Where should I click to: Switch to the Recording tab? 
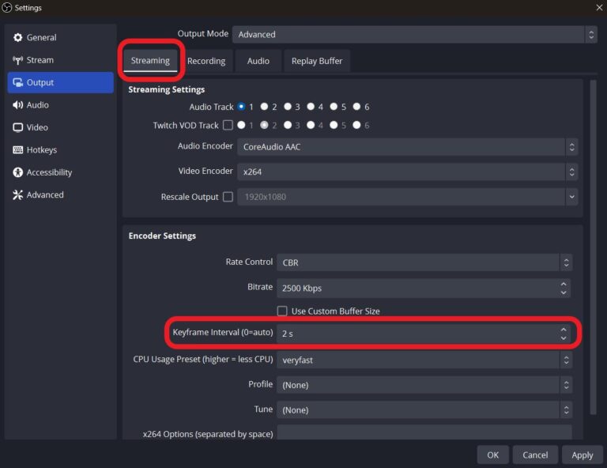[206, 61]
